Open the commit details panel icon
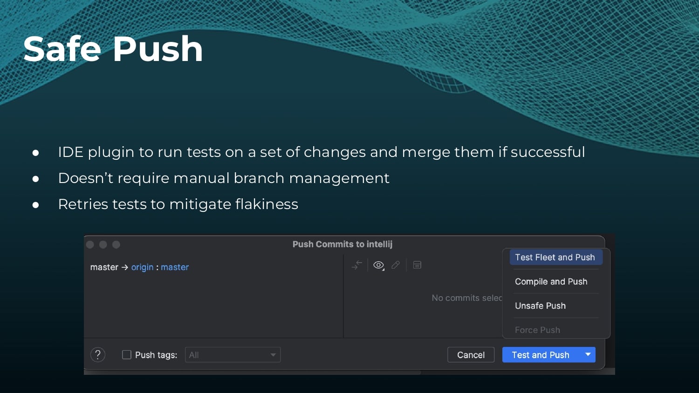 [417, 265]
